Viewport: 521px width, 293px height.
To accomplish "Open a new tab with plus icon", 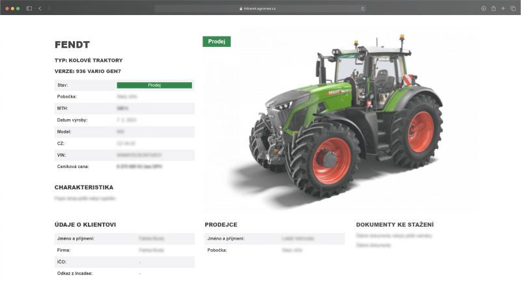I will click(503, 8).
